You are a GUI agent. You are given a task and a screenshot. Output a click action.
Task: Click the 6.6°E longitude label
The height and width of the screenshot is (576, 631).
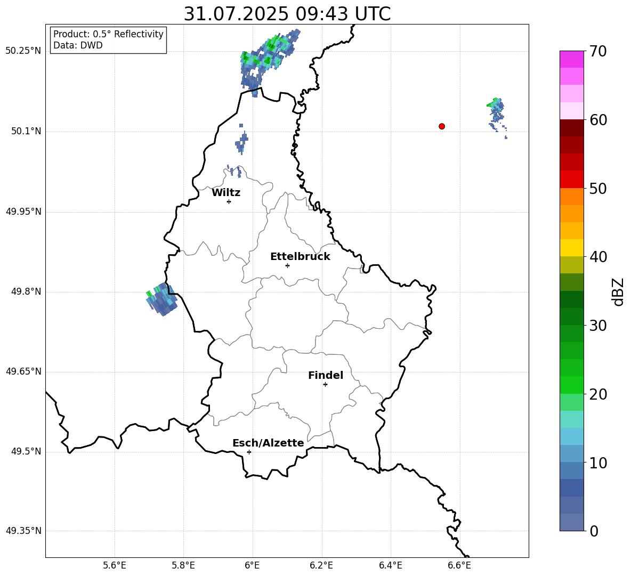click(459, 565)
